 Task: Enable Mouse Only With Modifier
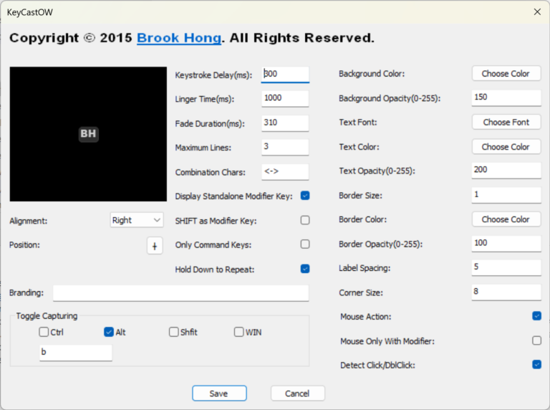pyautogui.click(x=536, y=340)
